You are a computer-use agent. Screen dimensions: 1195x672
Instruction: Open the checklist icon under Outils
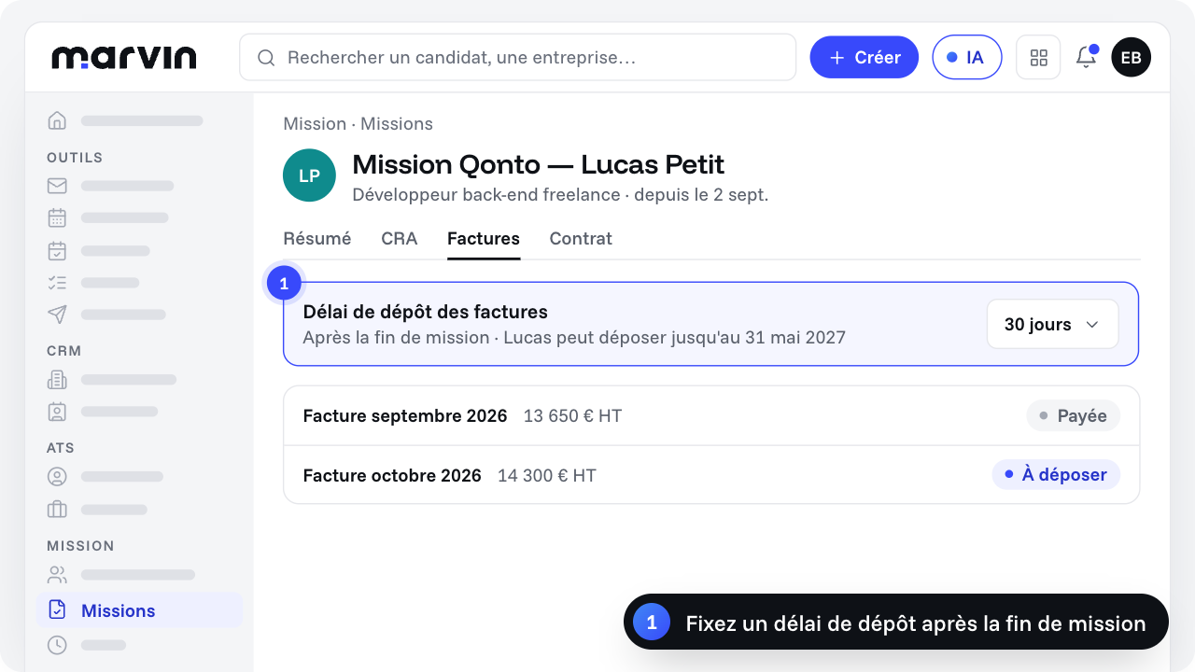pos(57,282)
